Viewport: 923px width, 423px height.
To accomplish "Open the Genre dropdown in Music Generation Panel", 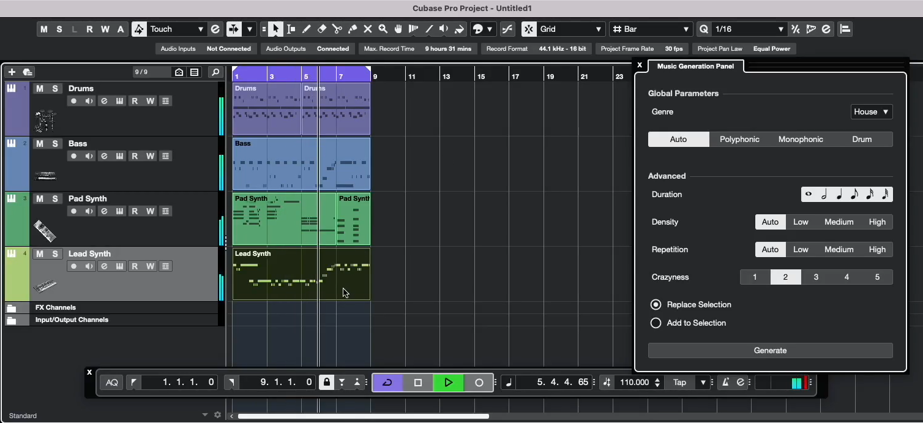I will (x=871, y=111).
